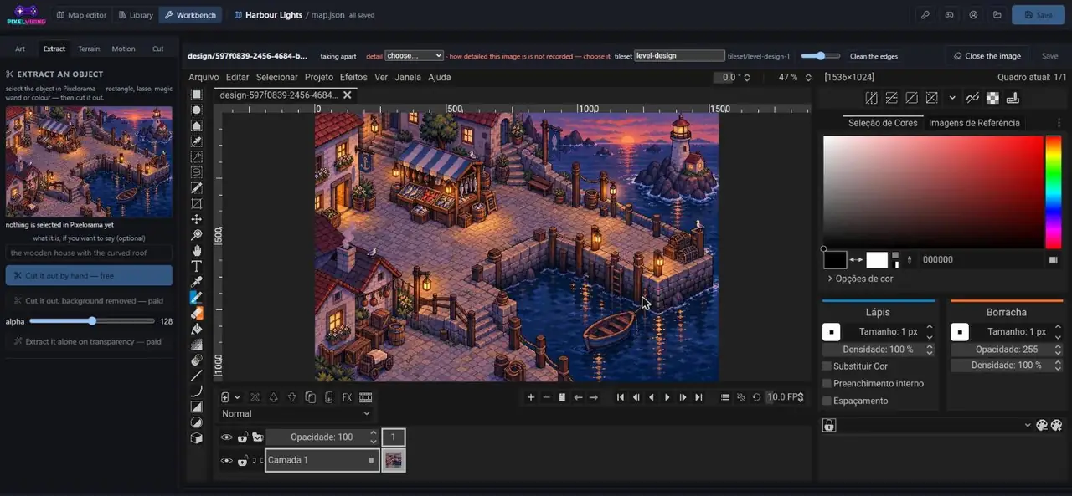Screen dimensions: 1072x496
Task: Select the rectangular selection tool
Action: point(197,94)
